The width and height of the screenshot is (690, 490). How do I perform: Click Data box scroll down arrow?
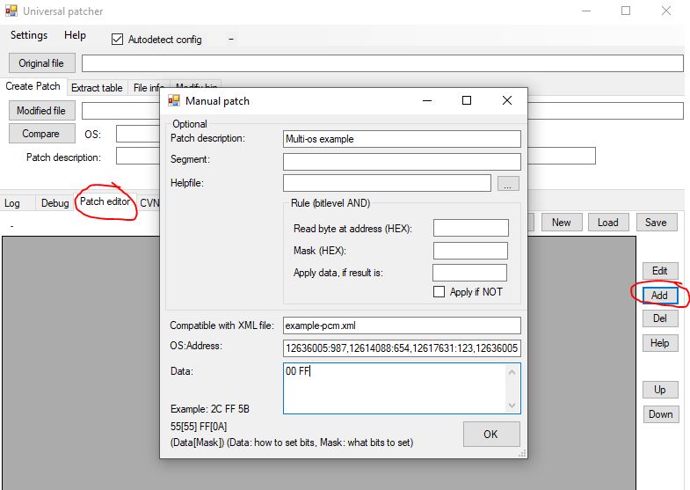(x=512, y=405)
